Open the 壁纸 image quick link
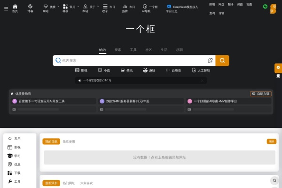Viewport: 282px width, 188px height. (126, 70)
